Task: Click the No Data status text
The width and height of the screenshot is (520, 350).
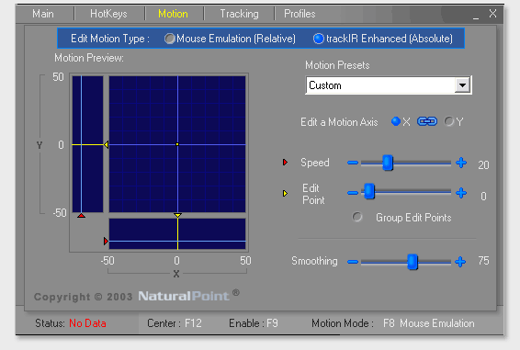Action: [x=87, y=323]
